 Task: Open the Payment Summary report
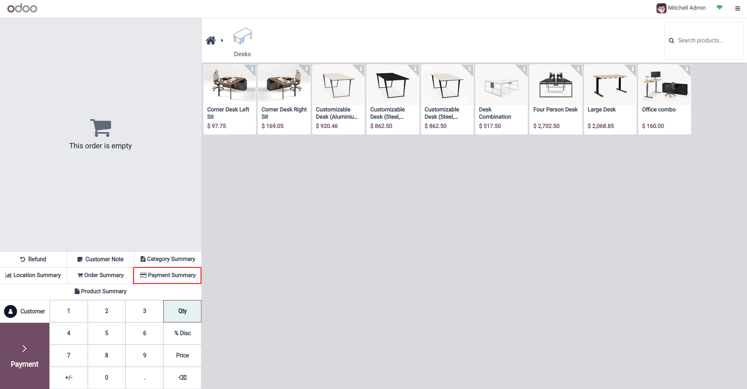pos(167,275)
